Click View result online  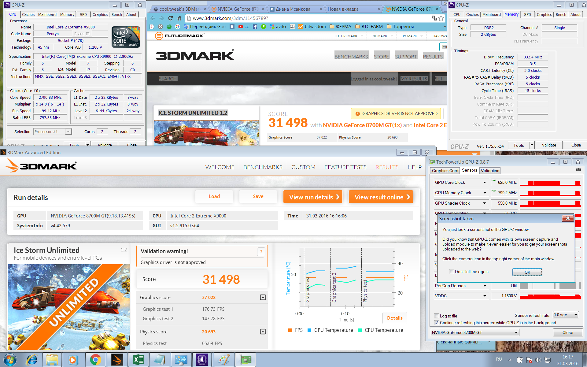pos(381,197)
